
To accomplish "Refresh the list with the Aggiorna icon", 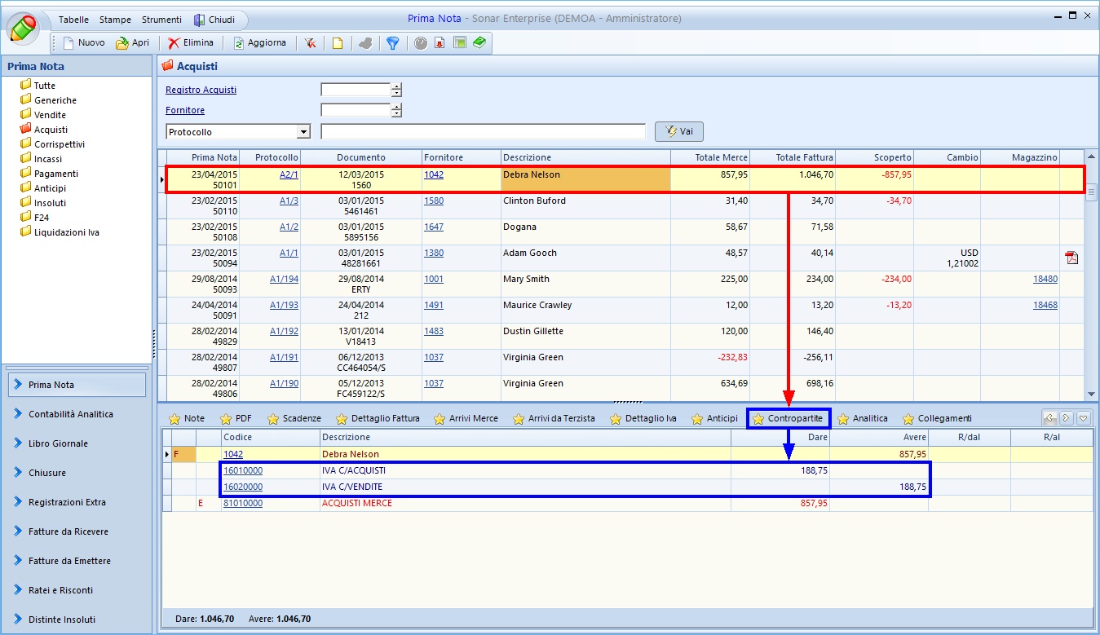I will point(239,43).
